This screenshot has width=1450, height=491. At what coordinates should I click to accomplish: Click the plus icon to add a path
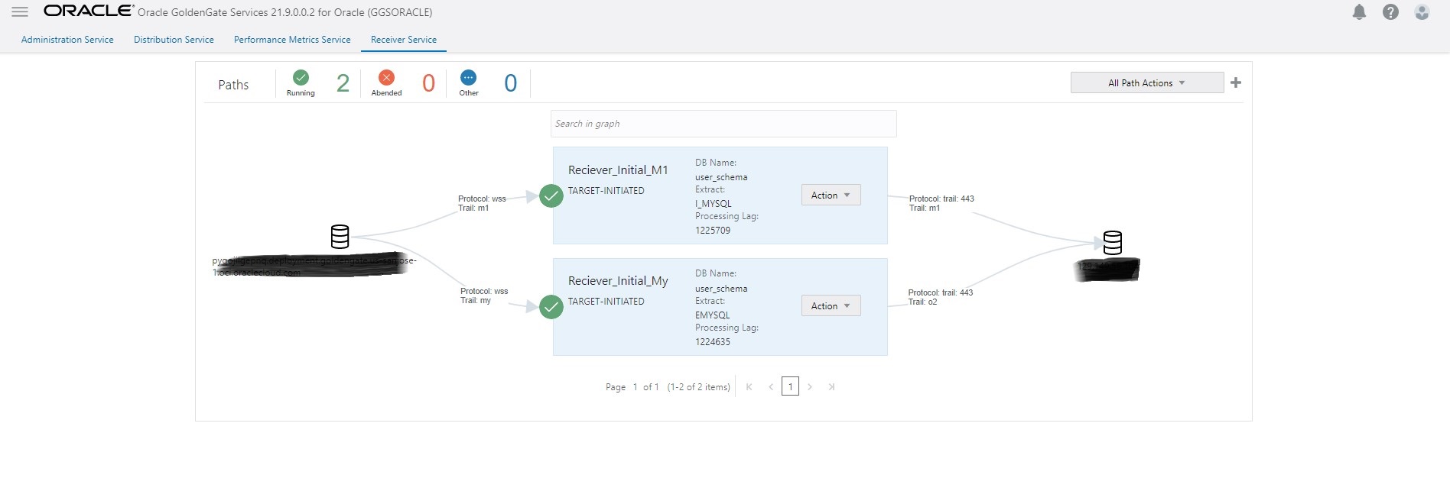(1236, 82)
